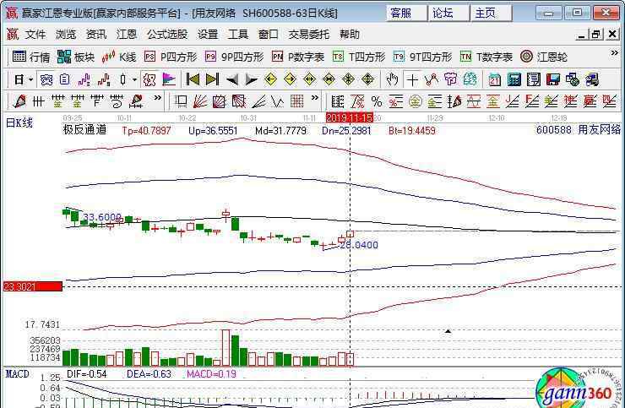Click the small black triangle marker in volume pane
The image size is (625, 408).
point(448,331)
